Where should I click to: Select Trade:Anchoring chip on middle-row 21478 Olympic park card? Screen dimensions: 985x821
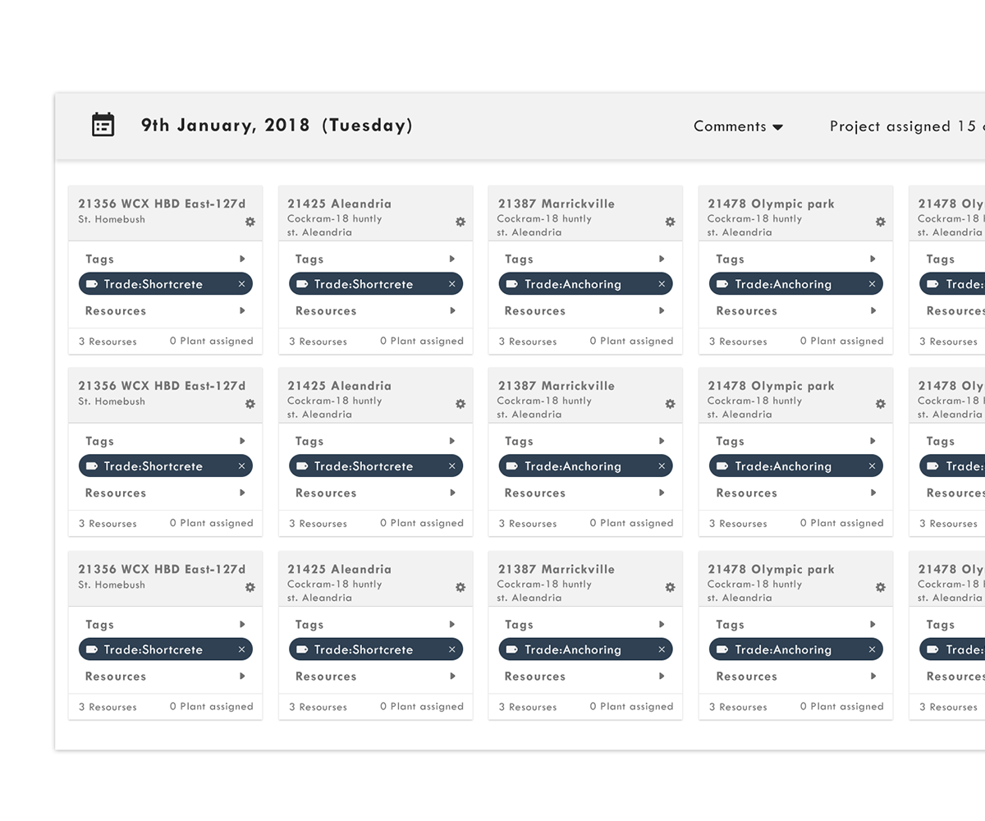796,466
